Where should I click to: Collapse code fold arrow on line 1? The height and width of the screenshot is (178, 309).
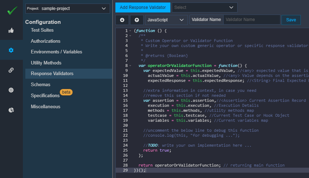[130, 31]
